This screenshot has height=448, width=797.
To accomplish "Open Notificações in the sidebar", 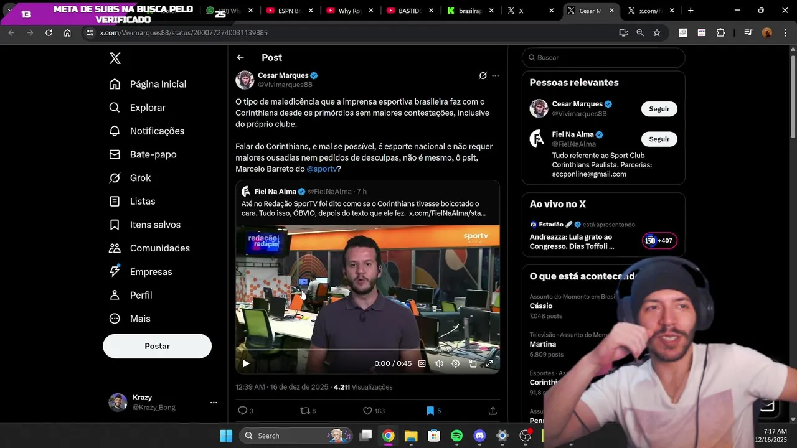I will tap(147, 131).
